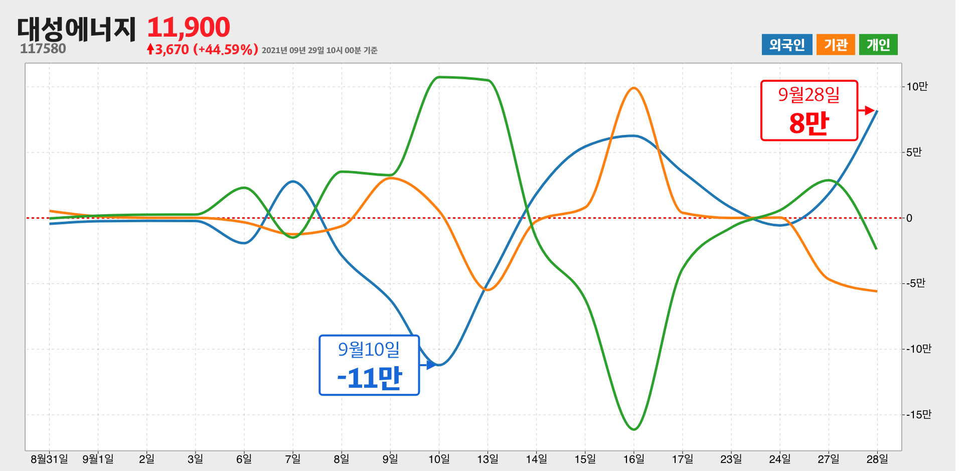
Task: Click the price change ↑3,670 (+44.59%)
Action: click(x=203, y=49)
